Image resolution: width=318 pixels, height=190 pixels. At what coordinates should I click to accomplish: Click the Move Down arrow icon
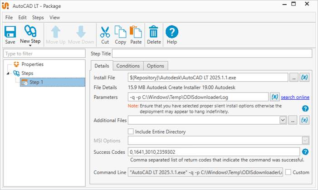[81, 32]
